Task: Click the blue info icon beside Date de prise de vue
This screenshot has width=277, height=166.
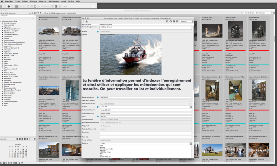Action: click(x=98, y=97)
